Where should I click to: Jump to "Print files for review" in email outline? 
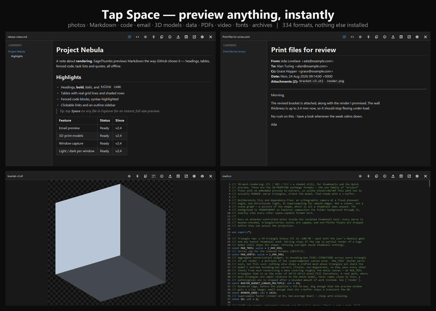(234, 51)
